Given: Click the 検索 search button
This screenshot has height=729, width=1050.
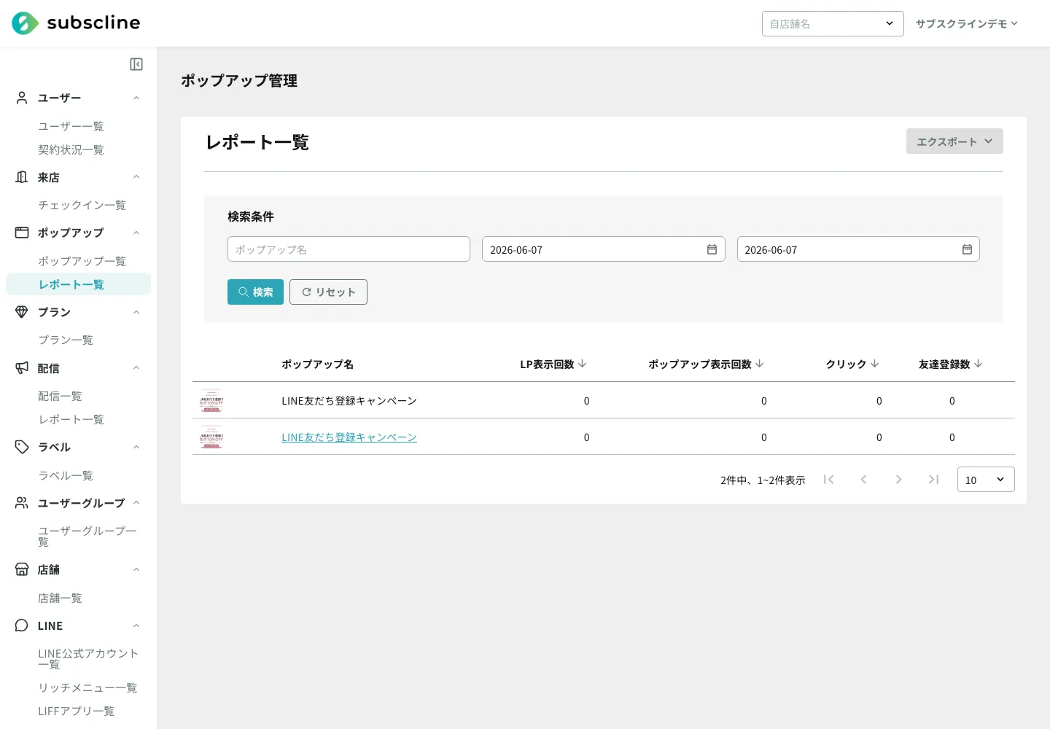Looking at the screenshot, I should pyautogui.click(x=255, y=292).
